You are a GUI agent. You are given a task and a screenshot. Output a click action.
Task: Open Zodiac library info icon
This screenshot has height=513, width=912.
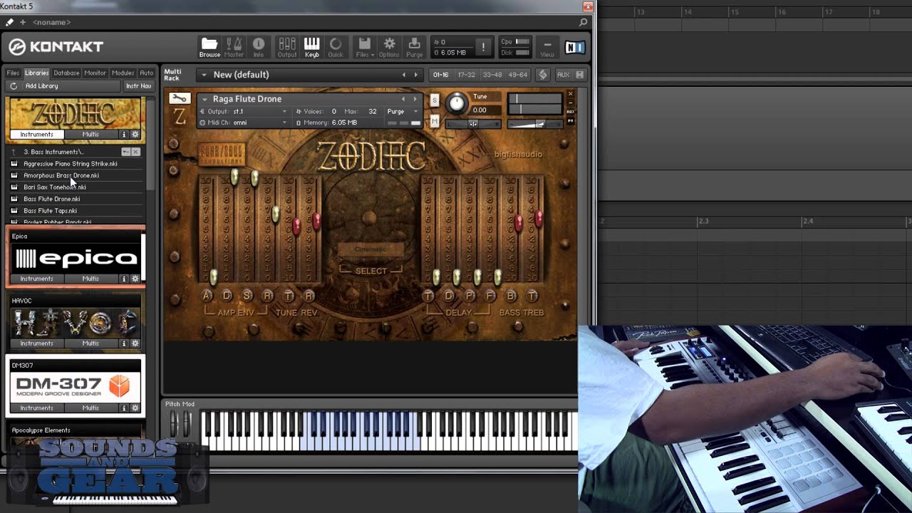tap(123, 134)
